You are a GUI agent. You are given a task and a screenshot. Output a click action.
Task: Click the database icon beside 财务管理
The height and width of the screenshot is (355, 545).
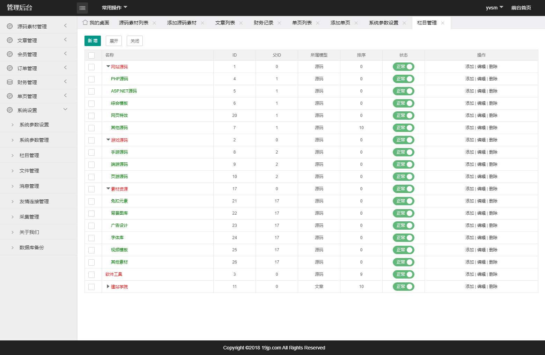pos(10,82)
